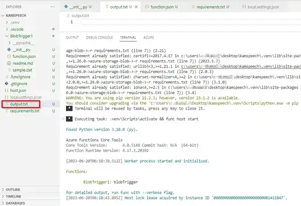Click 'Found Python version 3.10.0 (py).' text

[x=102, y=130]
